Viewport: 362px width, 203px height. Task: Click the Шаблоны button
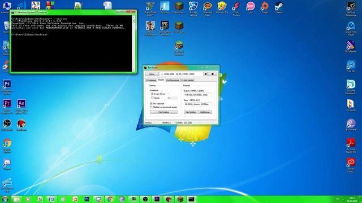pyautogui.click(x=205, y=112)
